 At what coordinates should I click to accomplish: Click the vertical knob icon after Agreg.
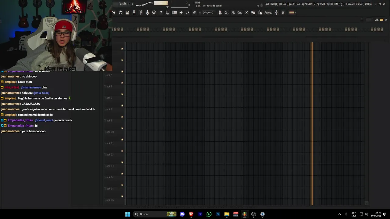[277, 12]
